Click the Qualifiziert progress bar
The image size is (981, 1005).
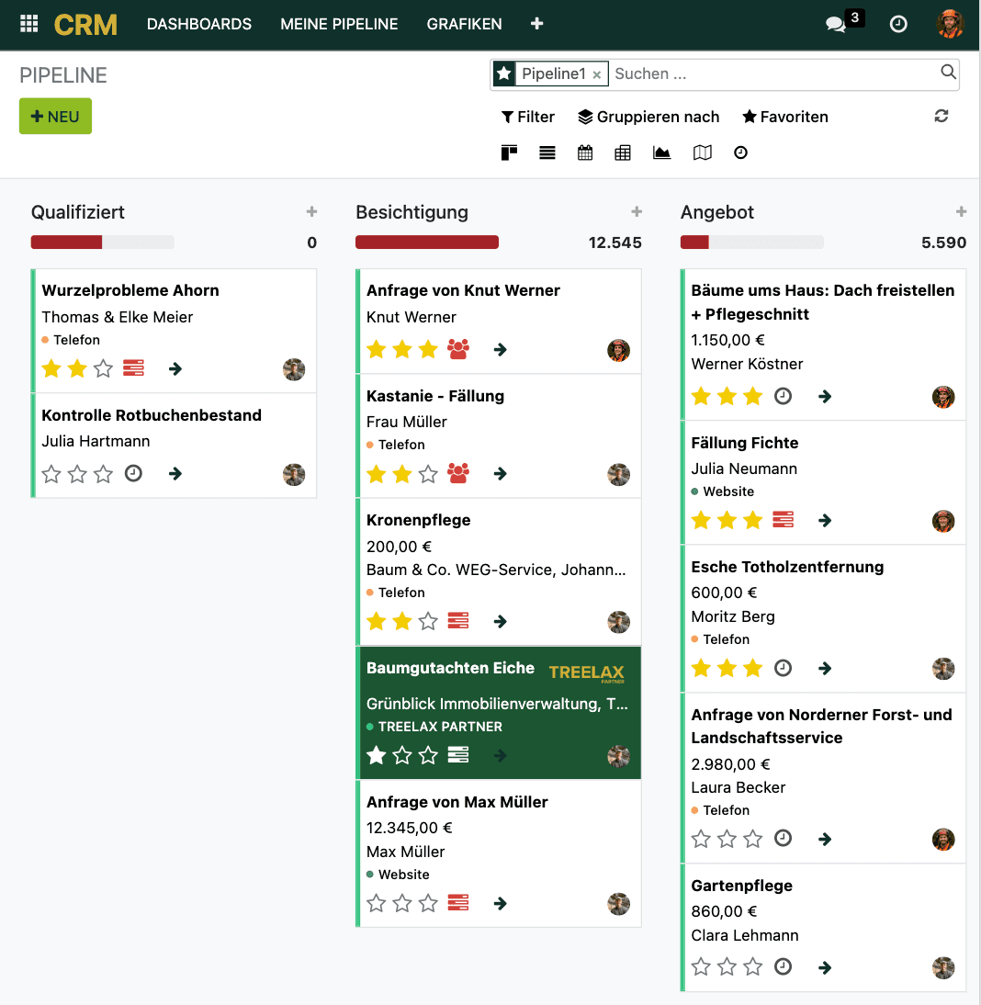pos(103,243)
